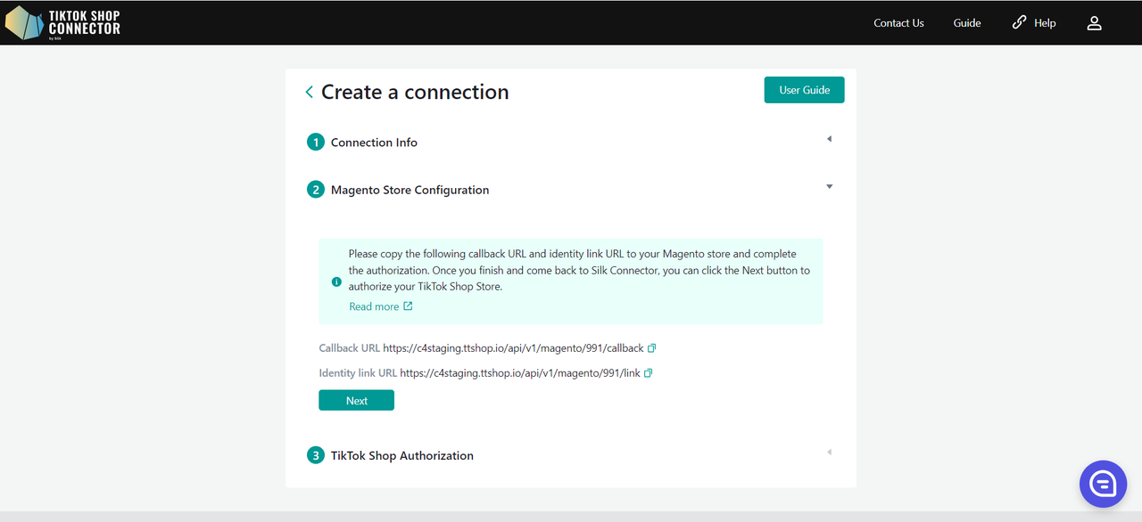Click the TikTok Shop Connector logo
1142x522 pixels.
62,23
